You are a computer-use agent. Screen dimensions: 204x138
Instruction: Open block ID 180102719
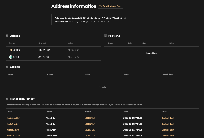point(90,124)
